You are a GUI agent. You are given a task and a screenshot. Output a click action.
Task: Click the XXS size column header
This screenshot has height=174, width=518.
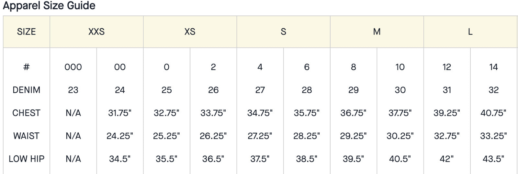coord(96,32)
